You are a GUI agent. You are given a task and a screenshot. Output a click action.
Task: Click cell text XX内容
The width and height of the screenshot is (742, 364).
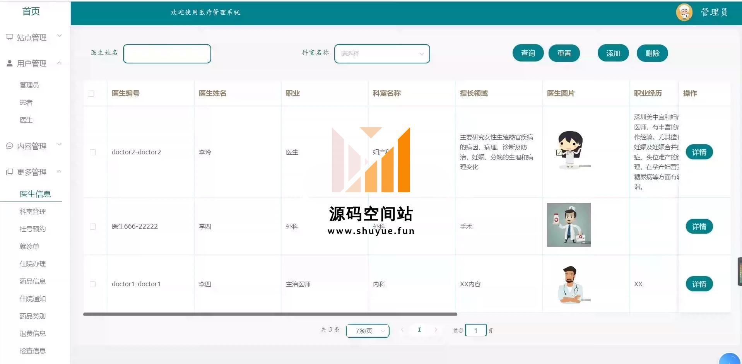[470, 284]
